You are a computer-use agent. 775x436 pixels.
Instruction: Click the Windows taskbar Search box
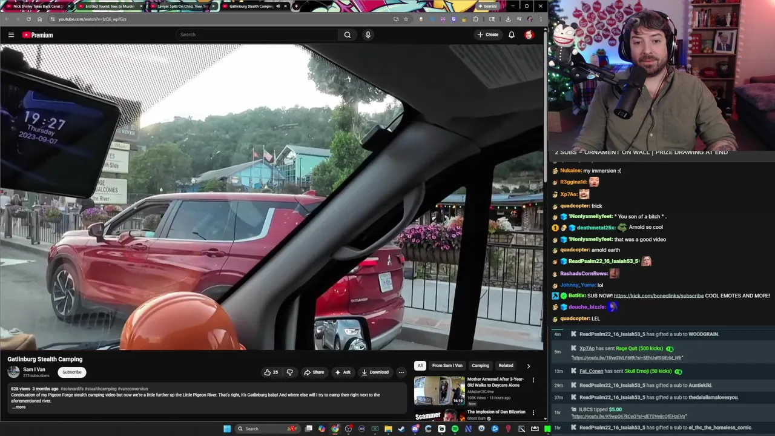click(267, 429)
